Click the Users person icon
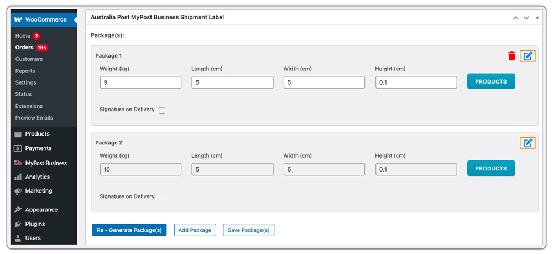553x254 pixels. tap(18, 239)
